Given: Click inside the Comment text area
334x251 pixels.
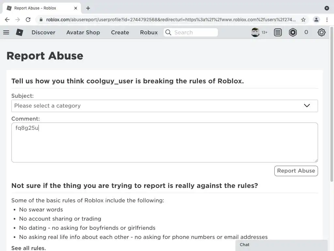Looking at the screenshot, I should pyautogui.click(x=165, y=142).
